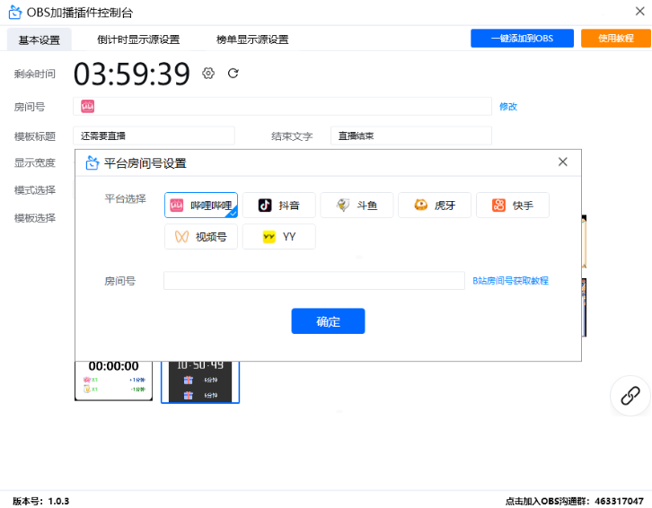Close the 平台房间号设置 dialog
Image resolution: width=652 pixels, height=508 pixels.
click(563, 162)
